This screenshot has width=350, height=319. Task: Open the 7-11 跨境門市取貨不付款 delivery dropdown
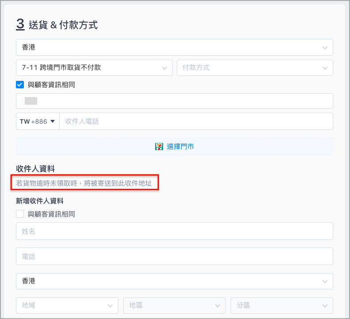(x=94, y=68)
